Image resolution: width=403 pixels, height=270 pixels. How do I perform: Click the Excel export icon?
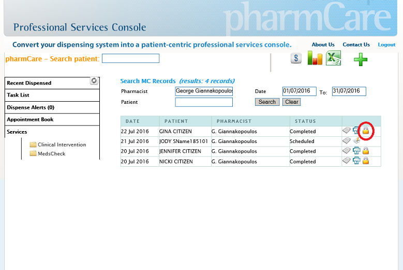coord(333,58)
